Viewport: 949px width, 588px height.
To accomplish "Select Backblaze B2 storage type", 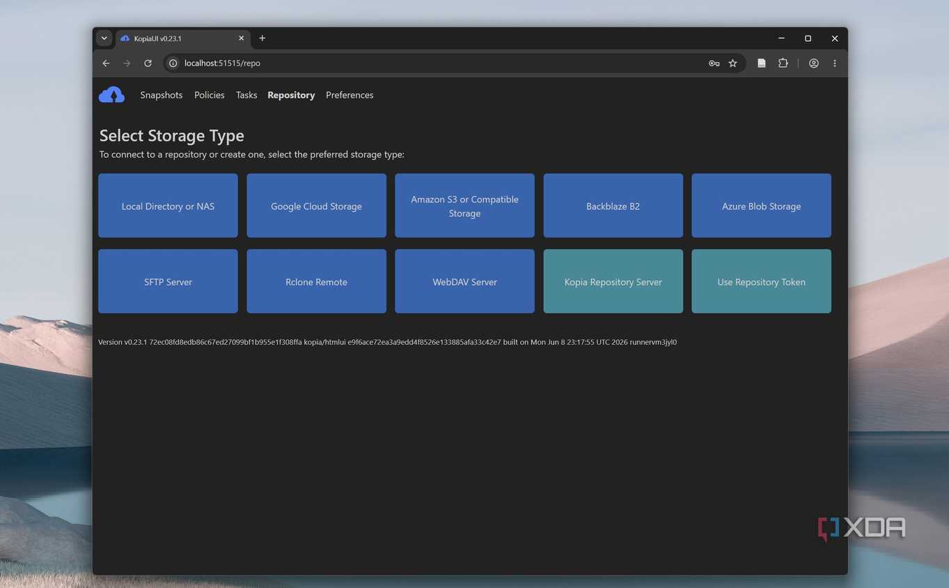I will pyautogui.click(x=613, y=206).
